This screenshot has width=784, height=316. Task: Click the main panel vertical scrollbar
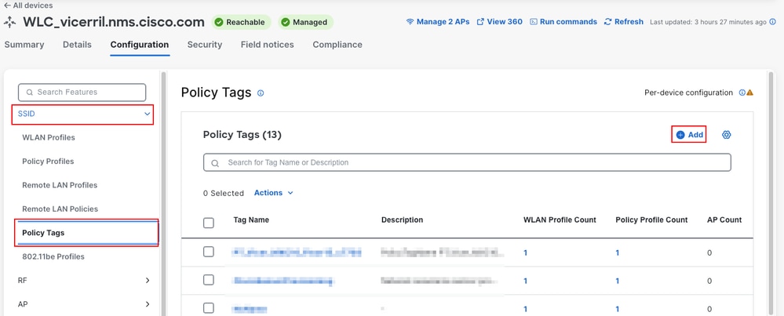pos(771,194)
